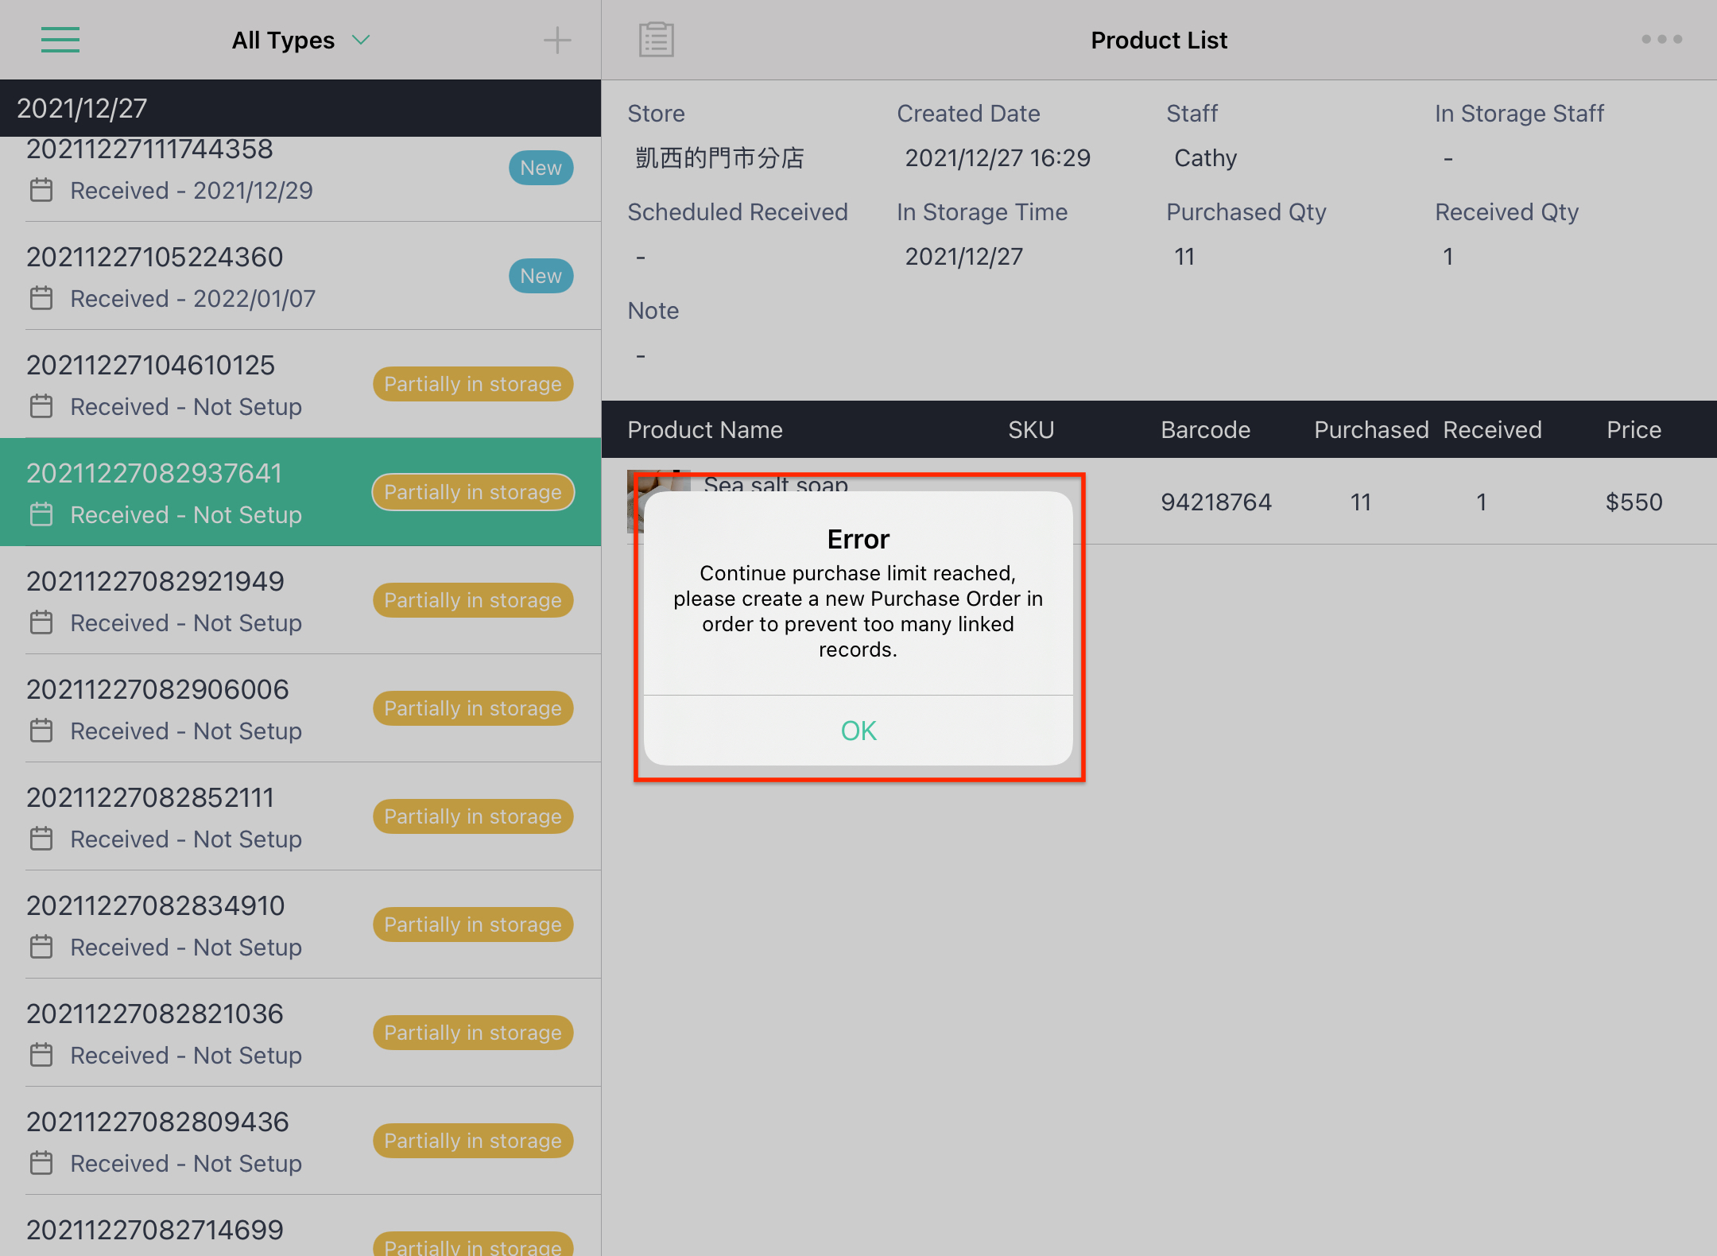Image resolution: width=1717 pixels, height=1256 pixels.
Task: Click Partially in storage badge for 20211227082809436
Action: click(x=473, y=1141)
